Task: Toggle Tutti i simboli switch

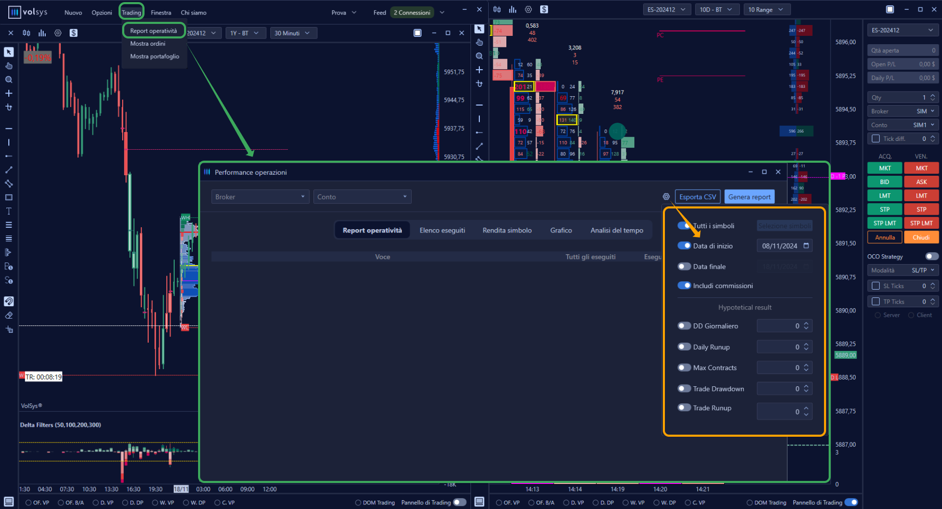Action: click(x=684, y=226)
